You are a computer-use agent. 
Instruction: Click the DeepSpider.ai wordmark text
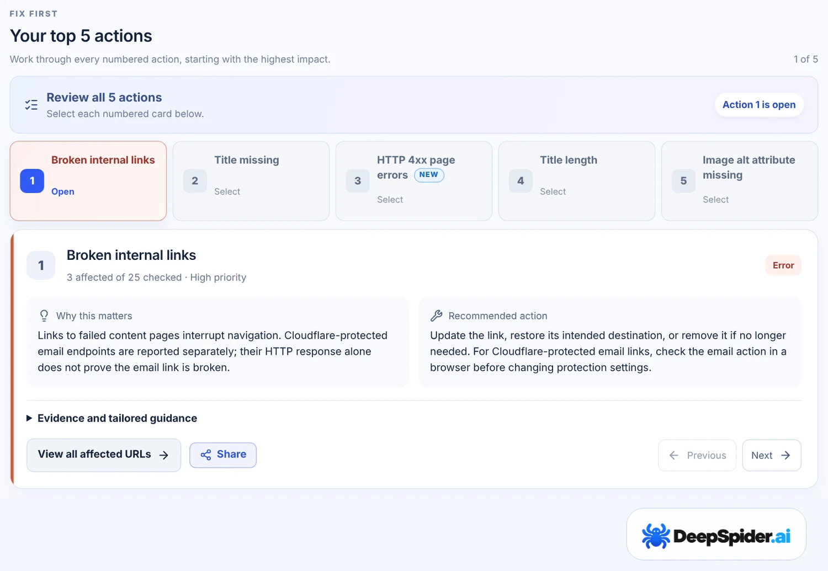[732, 536]
